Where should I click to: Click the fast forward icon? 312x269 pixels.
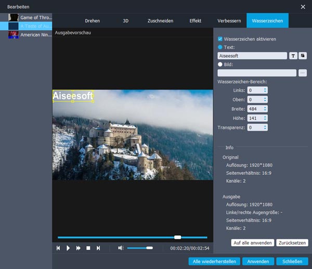click(x=79, y=248)
